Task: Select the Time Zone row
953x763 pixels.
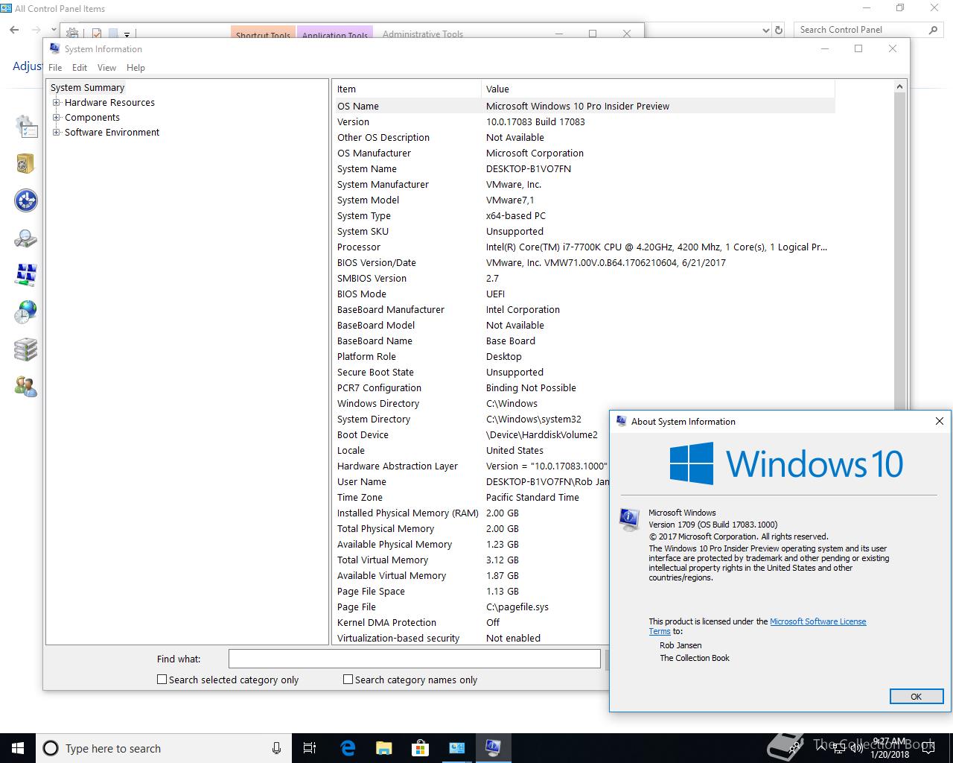Action: click(471, 497)
